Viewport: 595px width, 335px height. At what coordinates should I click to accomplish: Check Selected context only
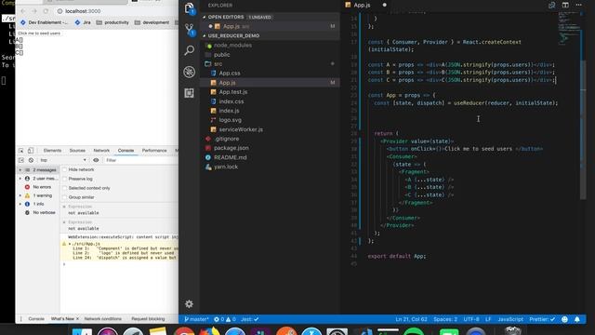(x=64, y=188)
